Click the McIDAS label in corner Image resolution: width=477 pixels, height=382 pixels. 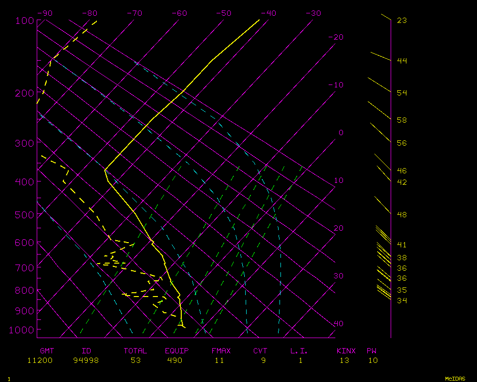point(455,379)
